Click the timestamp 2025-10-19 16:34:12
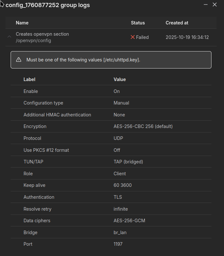This screenshot has height=256, width=224. [x=187, y=37]
